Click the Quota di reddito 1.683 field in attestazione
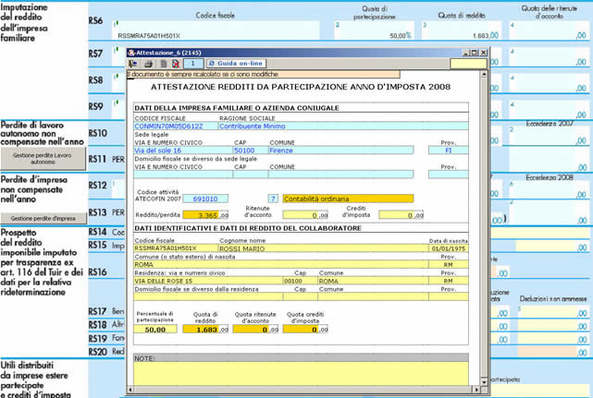This screenshot has height=398, width=593. point(206,328)
